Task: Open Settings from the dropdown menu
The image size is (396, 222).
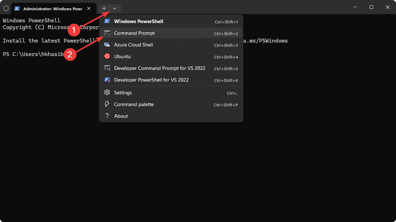Action: tap(171, 92)
